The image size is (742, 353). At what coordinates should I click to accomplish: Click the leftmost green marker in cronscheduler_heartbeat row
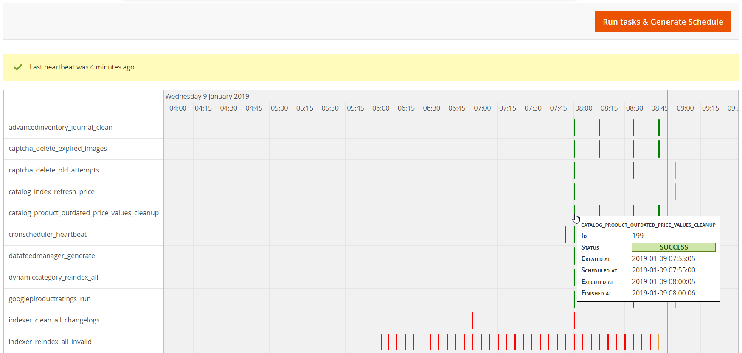(566, 235)
